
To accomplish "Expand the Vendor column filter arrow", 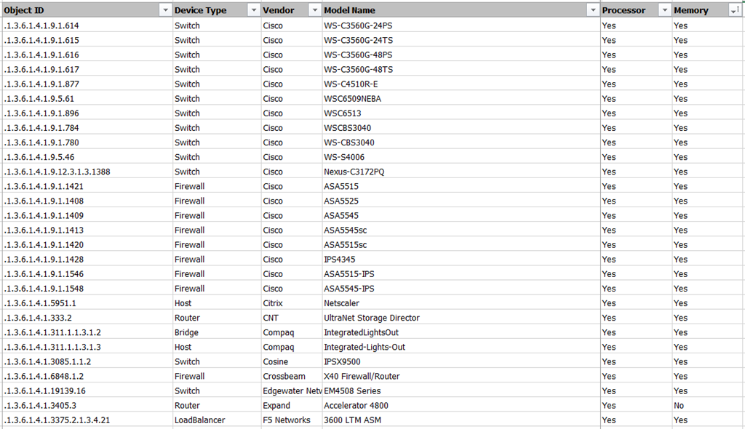I will (x=314, y=10).
